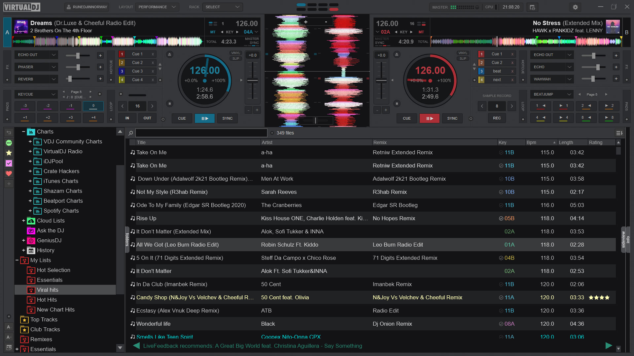Open the PERFORMANCE layout dropdown

157,7
